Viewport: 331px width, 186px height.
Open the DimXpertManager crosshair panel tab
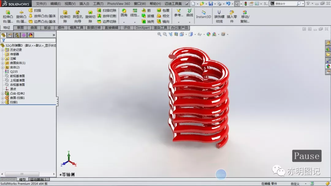tap(24, 35)
